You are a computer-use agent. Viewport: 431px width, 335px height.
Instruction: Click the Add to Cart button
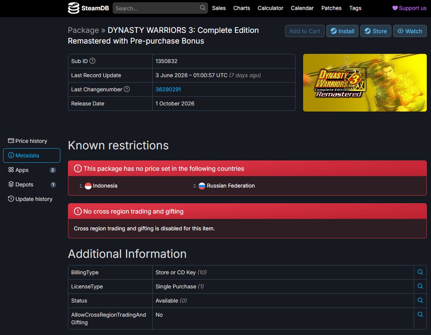(305, 31)
